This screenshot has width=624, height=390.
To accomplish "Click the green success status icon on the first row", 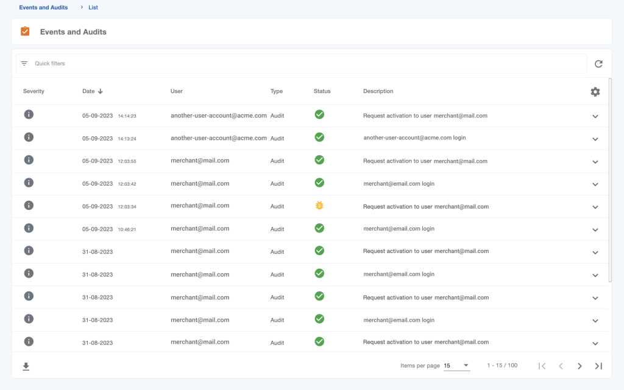I will coord(319,114).
